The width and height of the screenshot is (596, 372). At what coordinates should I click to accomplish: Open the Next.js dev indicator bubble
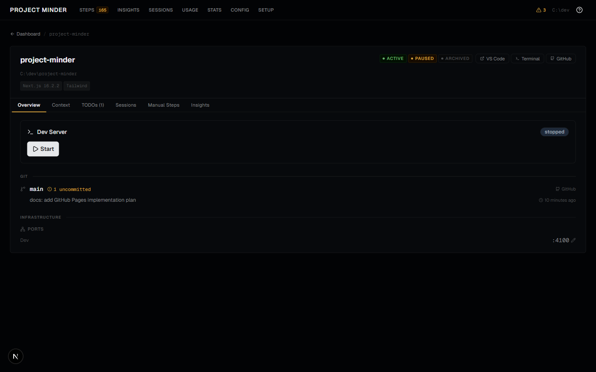(15, 356)
